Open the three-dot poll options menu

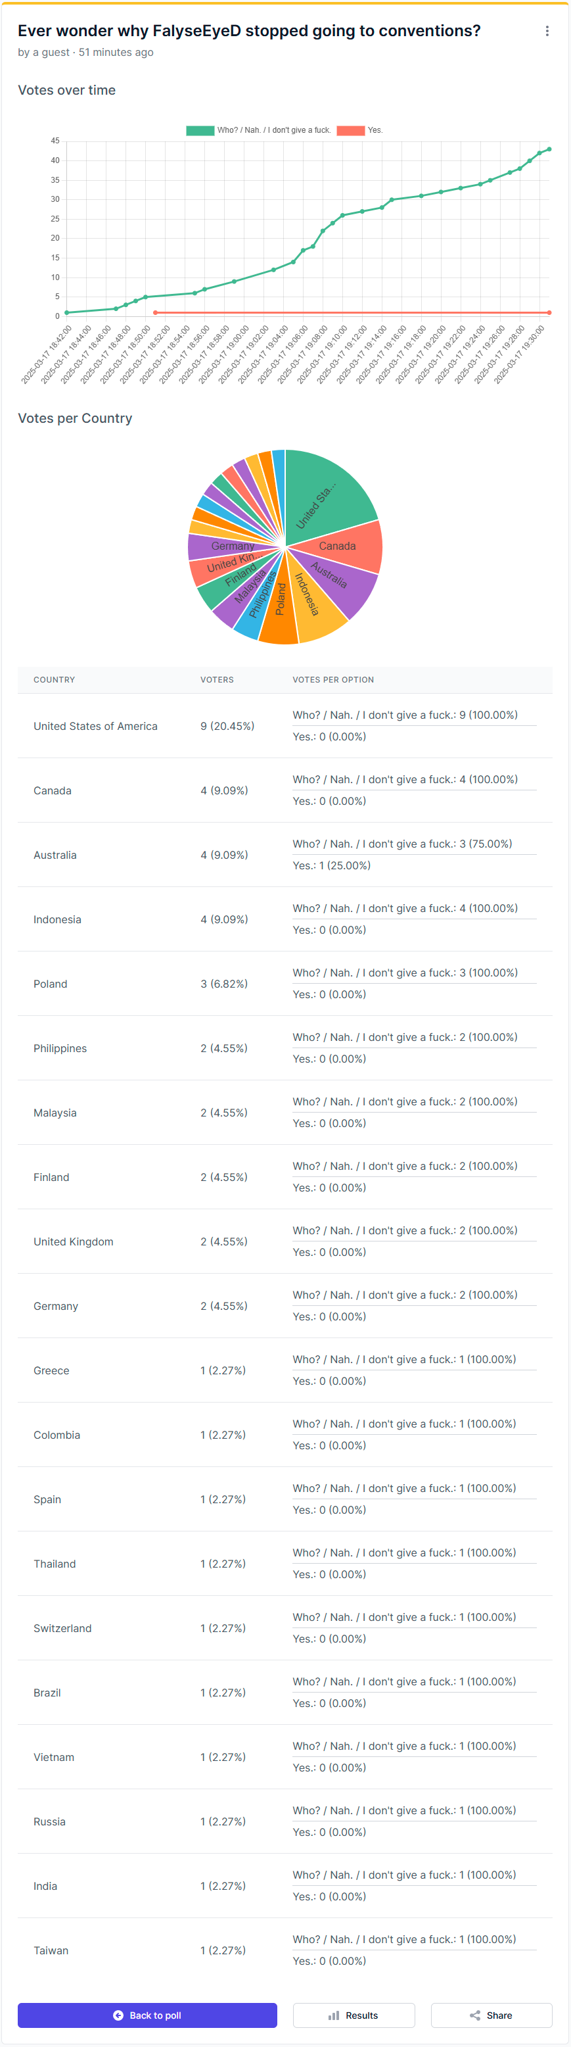tap(547, 31)
